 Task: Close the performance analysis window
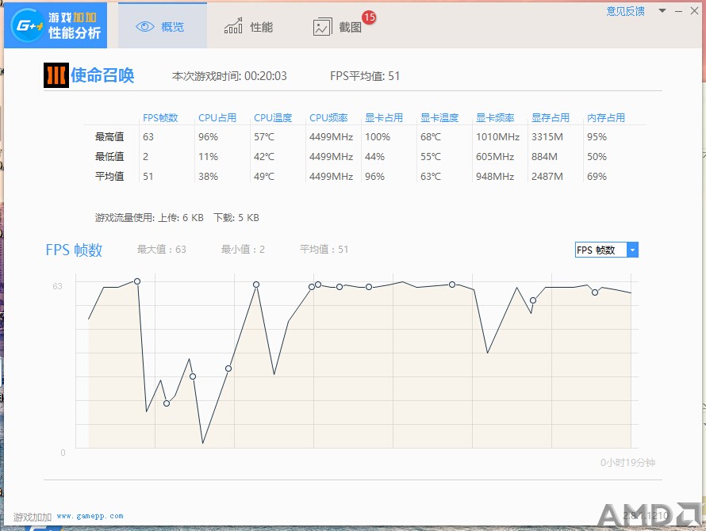694,11
